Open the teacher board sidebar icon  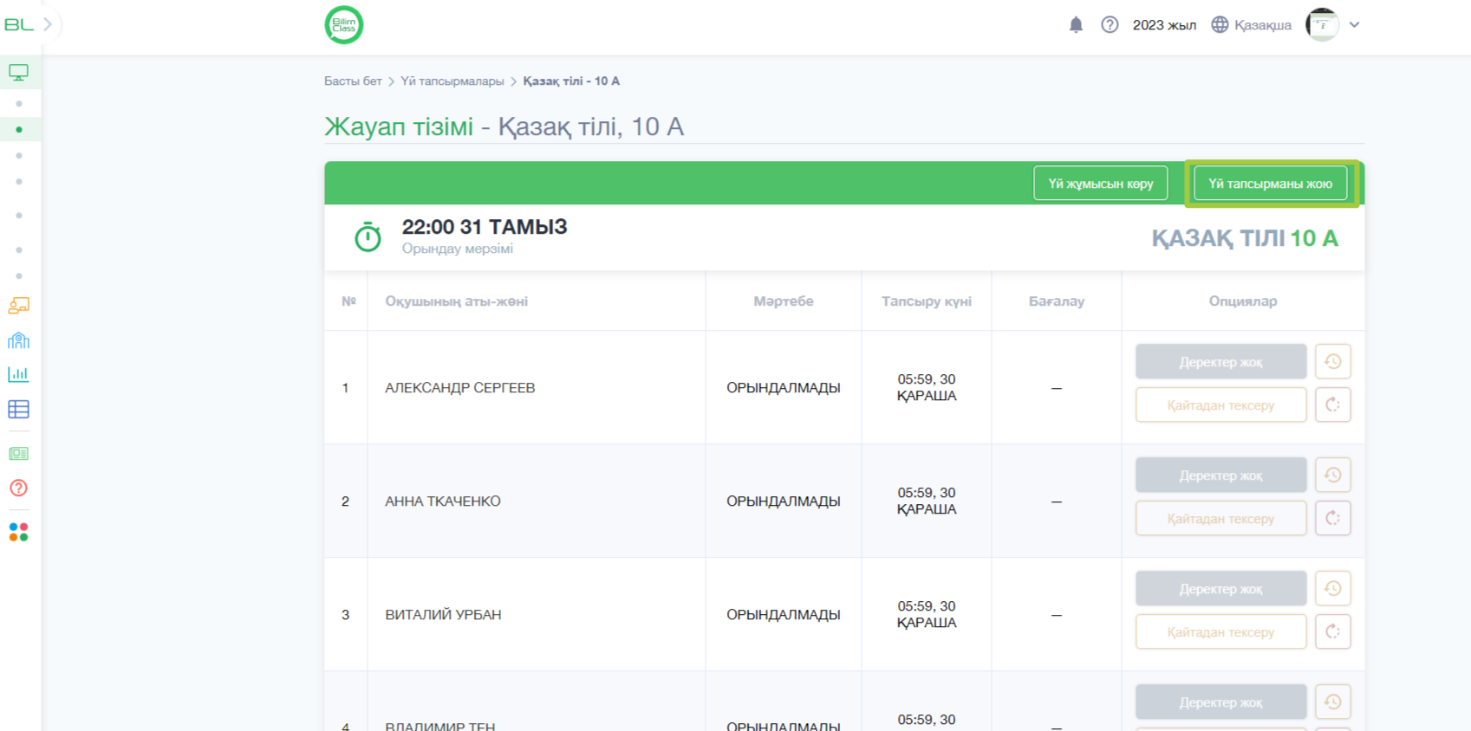(x=18, y=305)
